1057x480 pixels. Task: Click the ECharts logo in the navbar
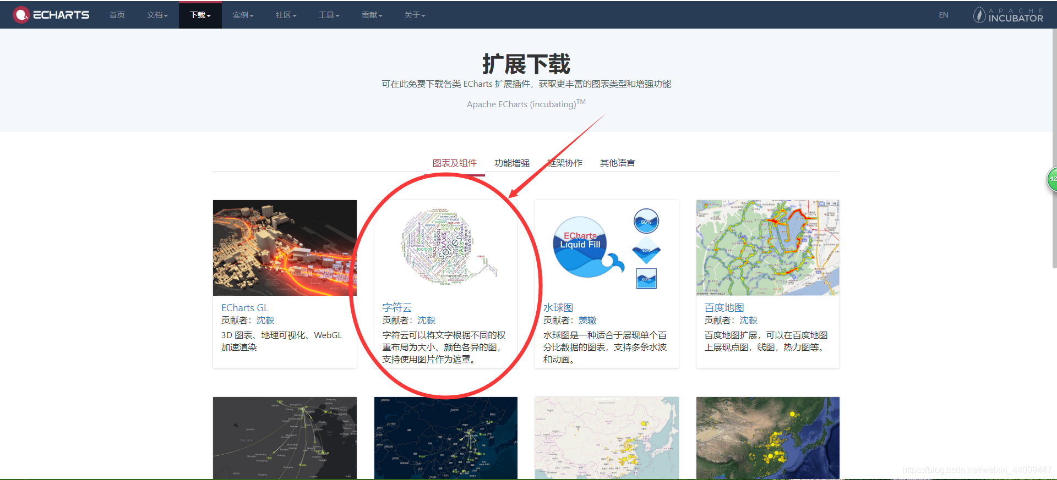coord(51,15)
